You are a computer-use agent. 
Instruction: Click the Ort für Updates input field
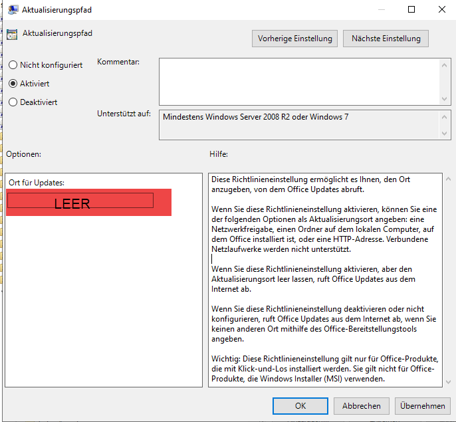80,201
